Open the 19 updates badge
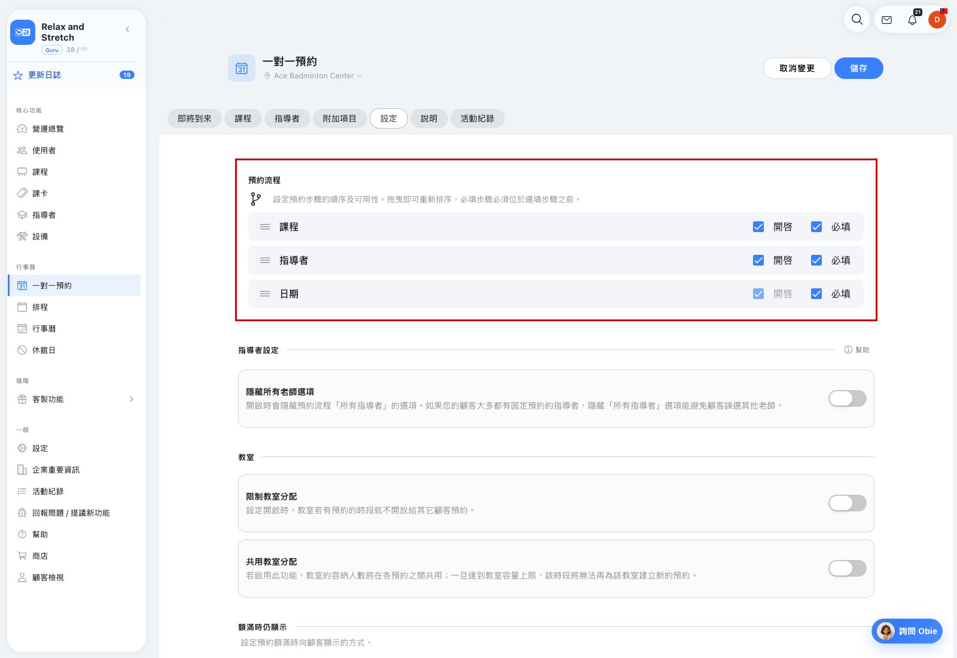Viewport: 957px width, 658px height. [x=127, y=75]
